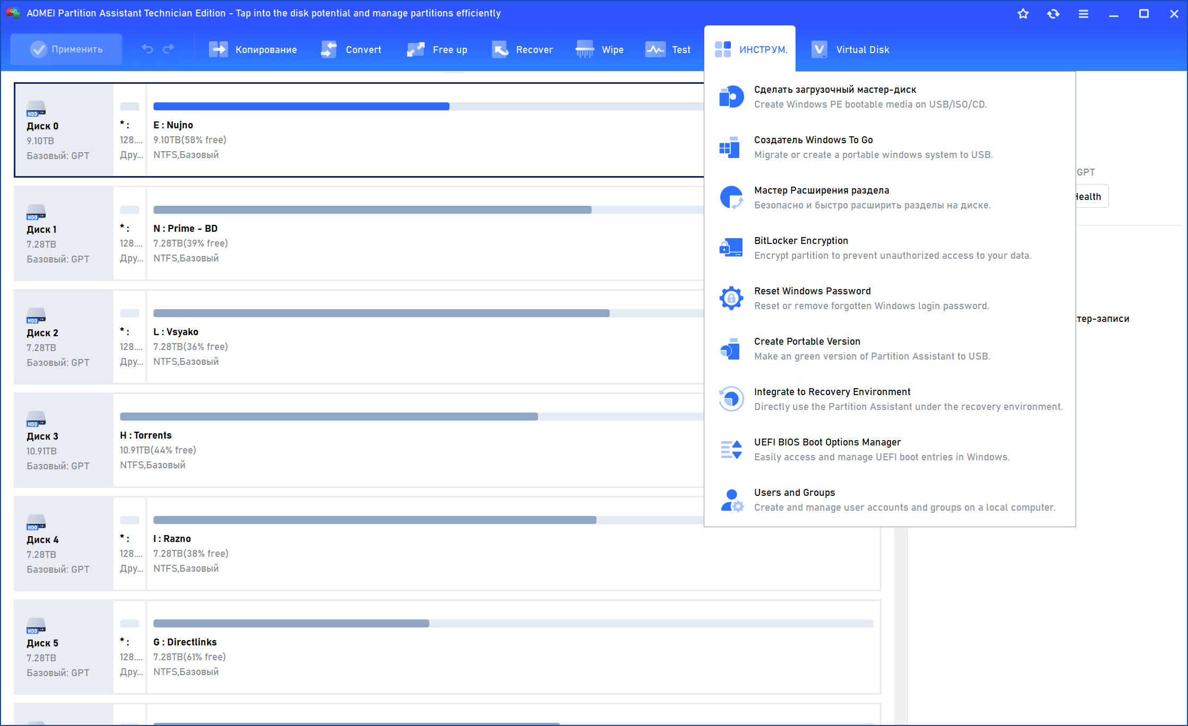Image resolution: width=1188 pixels, height=726 pixels.
Task: Click the undo arrow in toolbar
Action: [147, 49]
